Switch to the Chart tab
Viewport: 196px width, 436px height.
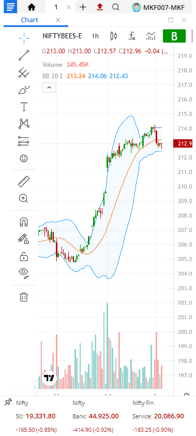29,20
